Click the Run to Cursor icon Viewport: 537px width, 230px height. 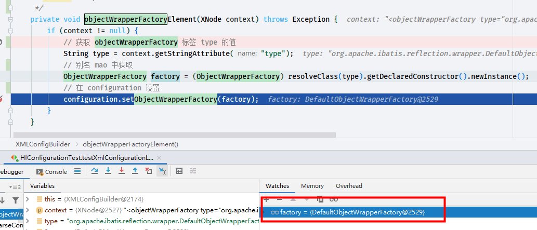pyautogui.click(x=162, y=171)
